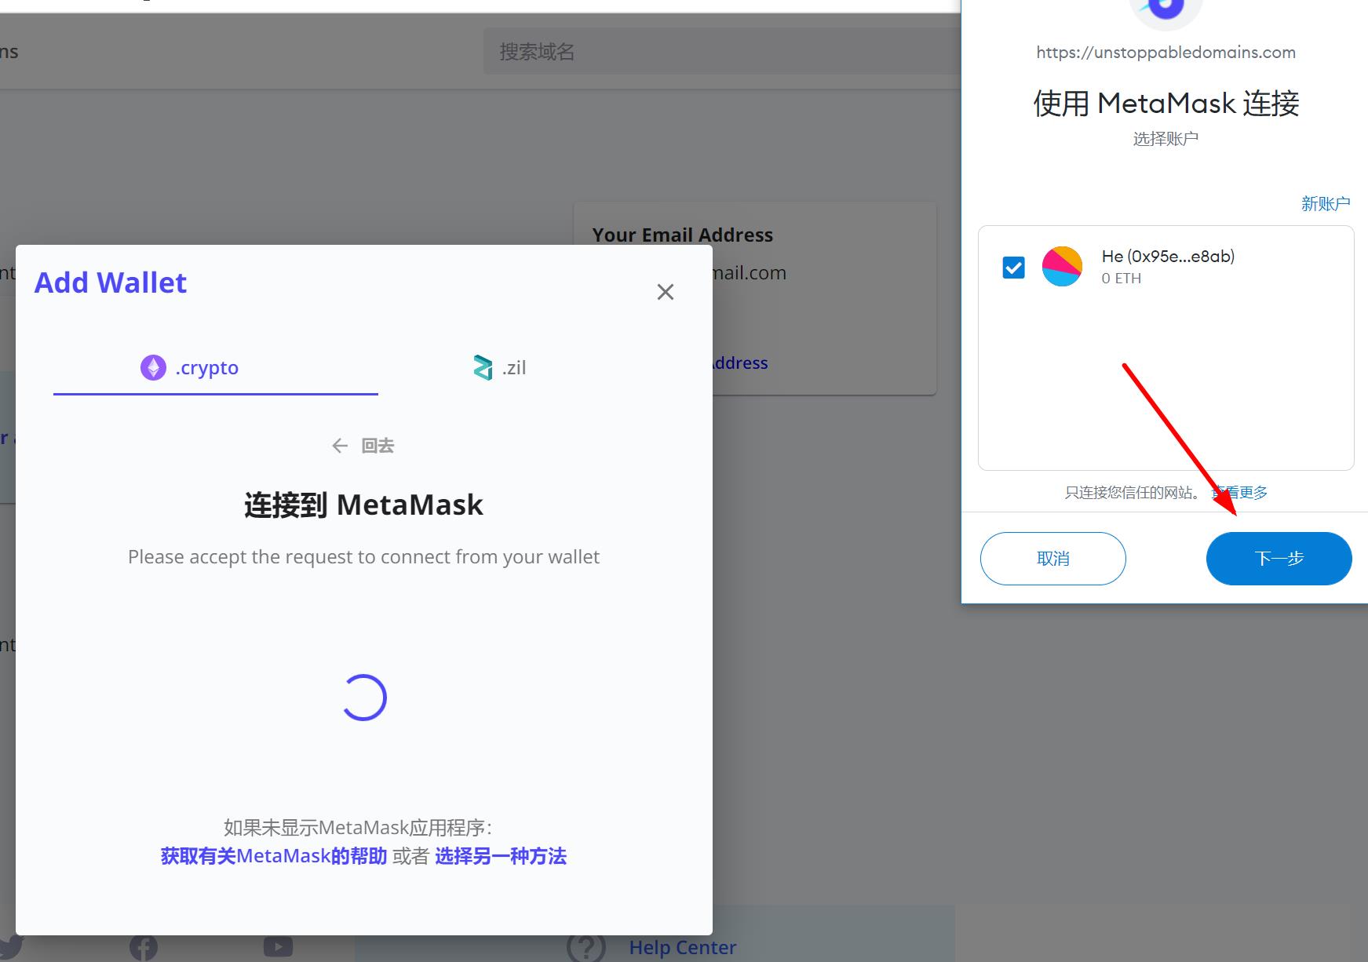
Task: Click the unstoppabledomains.com URL text
Action: click(1166, 53)
